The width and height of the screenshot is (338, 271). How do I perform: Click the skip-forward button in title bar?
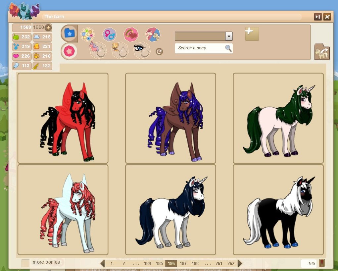318,17
